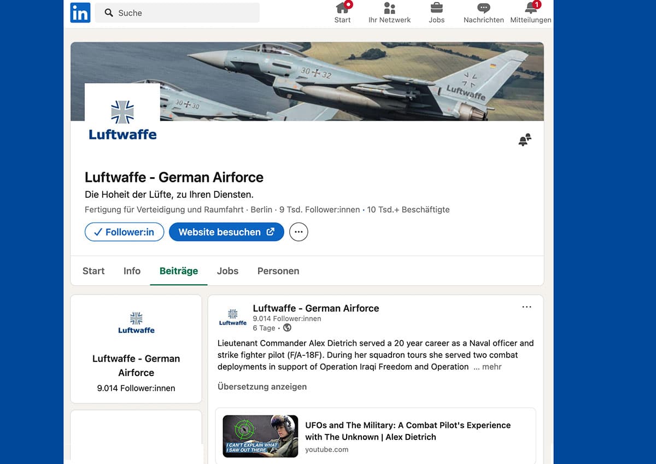656x464 pixels.
Task: Open the UFOs and The Military video thumbnail
Action: click(260, 436)
